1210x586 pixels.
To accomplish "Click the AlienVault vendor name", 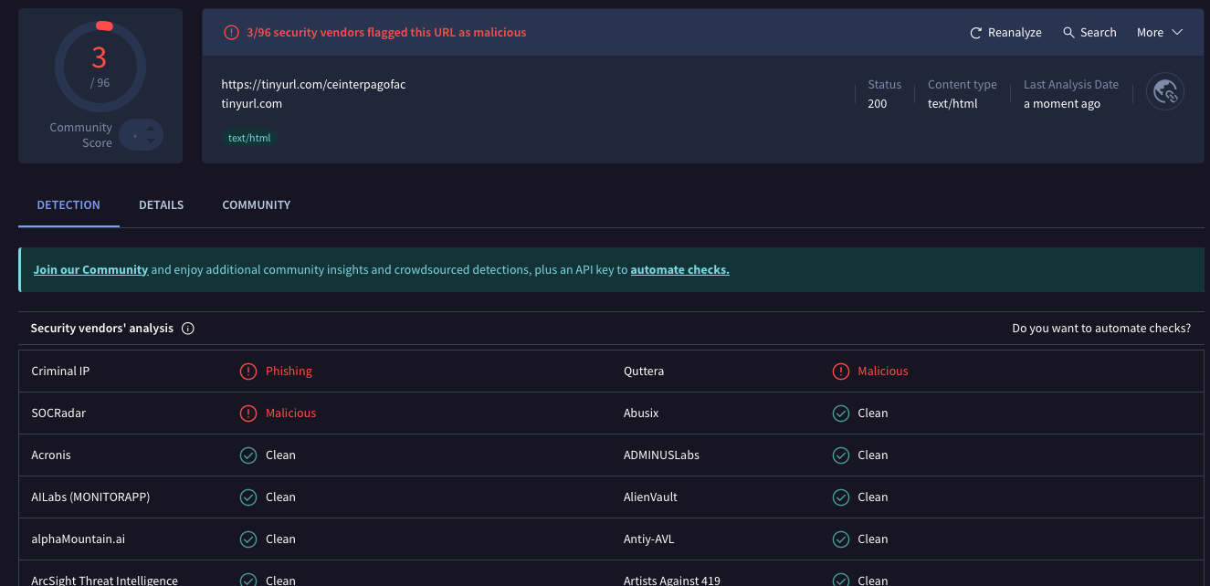I will point(651,497).
